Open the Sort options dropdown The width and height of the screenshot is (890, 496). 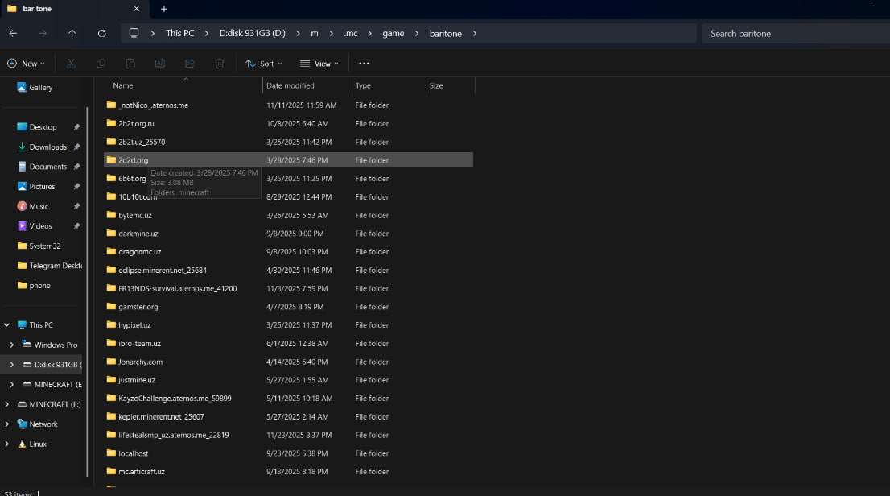pyautogui.click(x=260, y=64)
